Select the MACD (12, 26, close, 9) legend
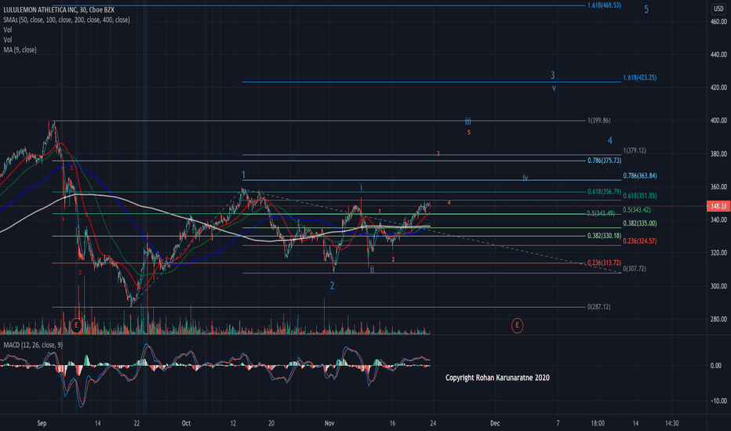Screen dimensions: 731x431 [x=33, y=346]
